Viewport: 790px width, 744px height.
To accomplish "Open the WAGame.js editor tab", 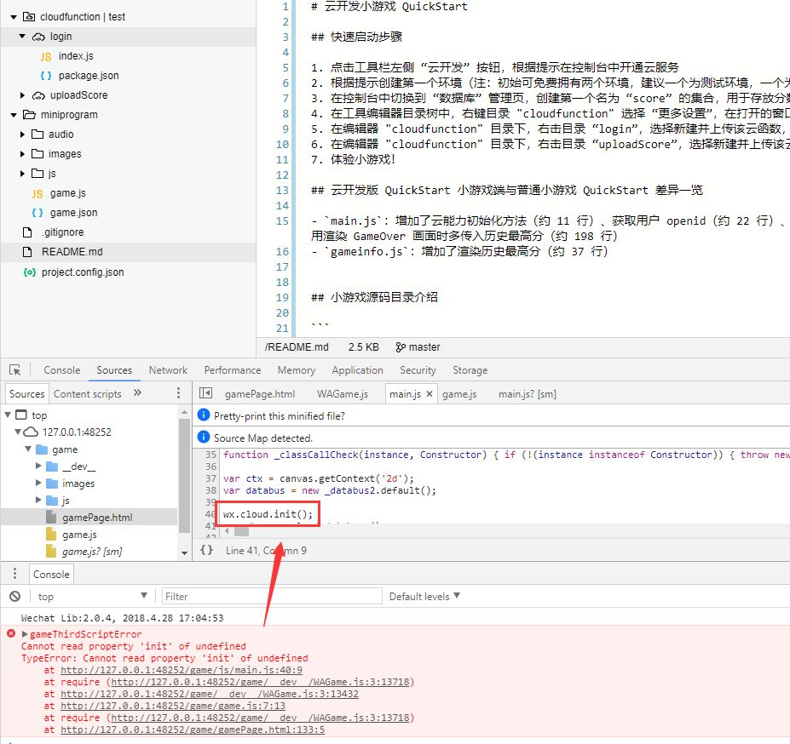I will point(342,394).
